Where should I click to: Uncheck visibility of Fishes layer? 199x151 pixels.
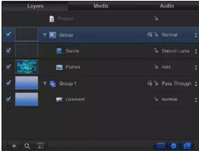tap(8, 67)
